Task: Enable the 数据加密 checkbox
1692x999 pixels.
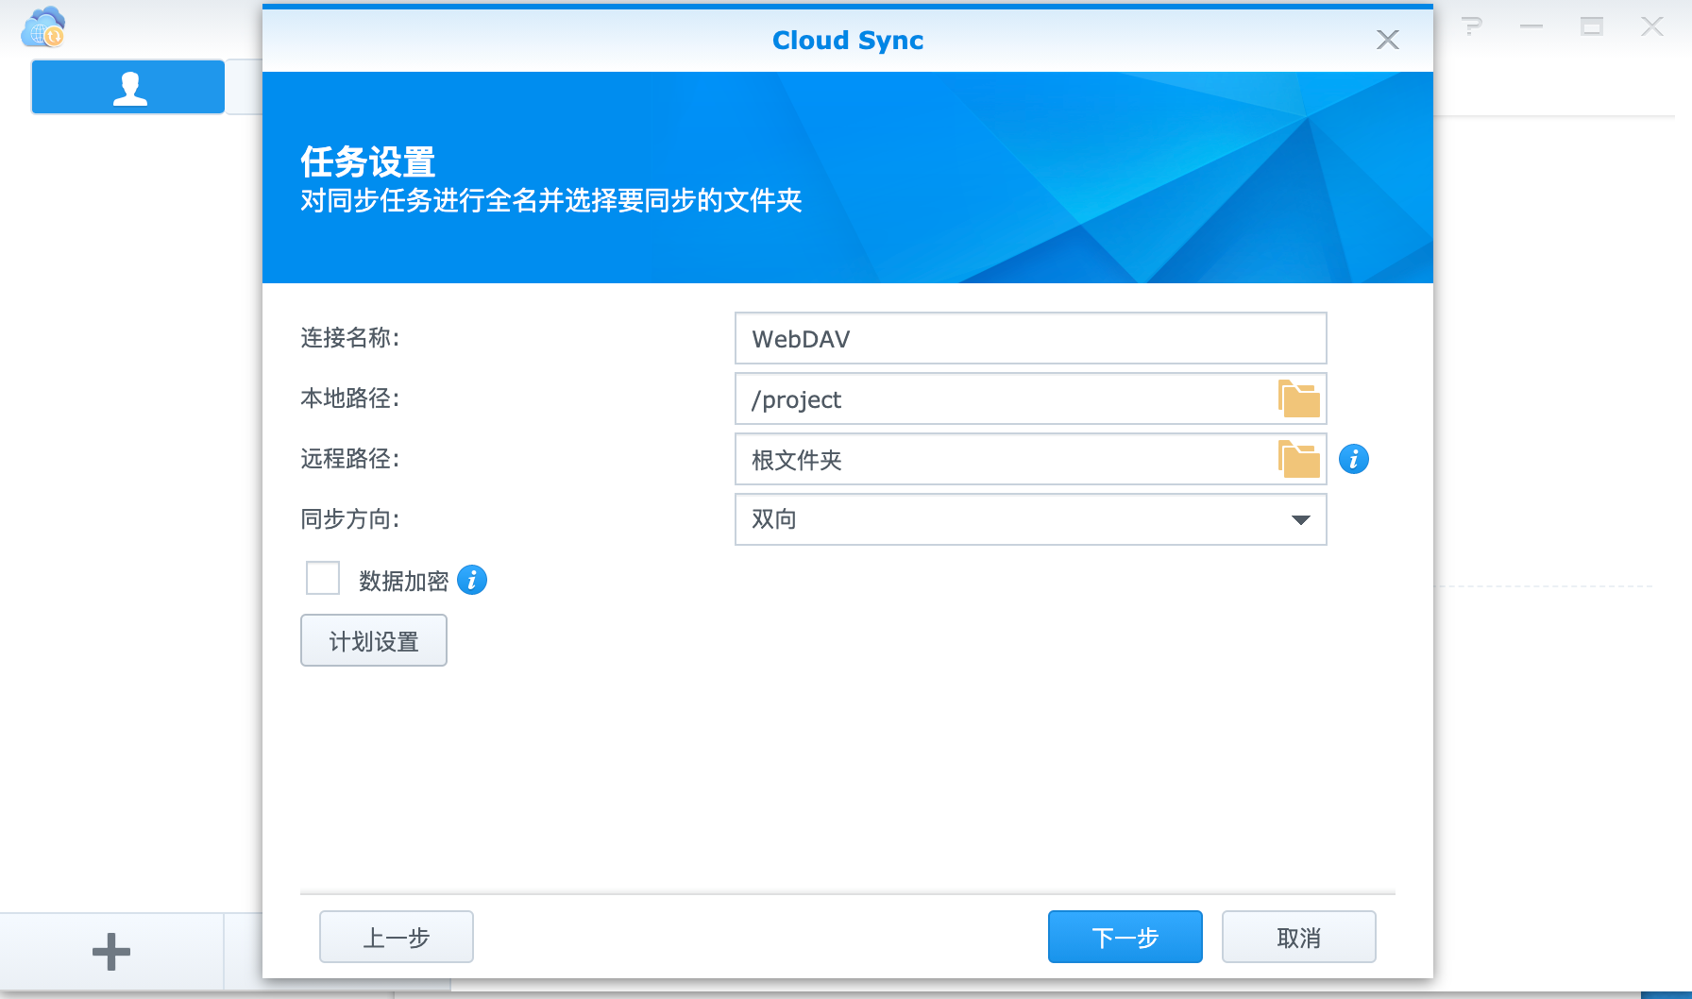Action: point(322,578)
